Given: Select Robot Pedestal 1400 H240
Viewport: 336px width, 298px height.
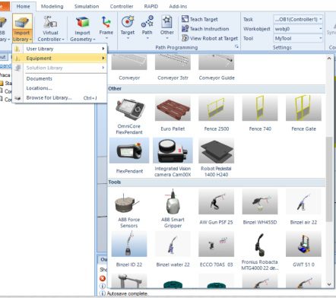Looking at the screenshot, I should 217,157.
